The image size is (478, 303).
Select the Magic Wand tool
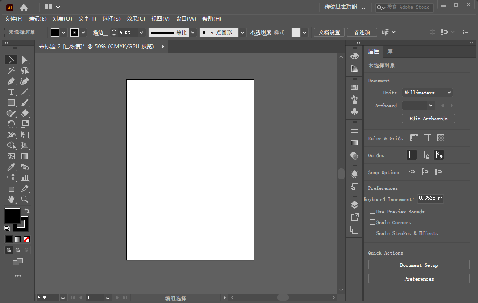(11, 71)
